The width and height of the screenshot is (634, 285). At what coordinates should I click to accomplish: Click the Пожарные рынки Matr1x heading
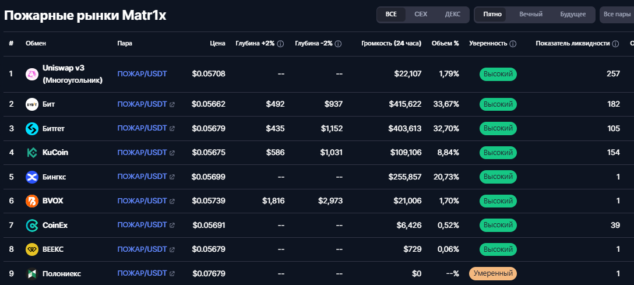click(x=85, y=15)
